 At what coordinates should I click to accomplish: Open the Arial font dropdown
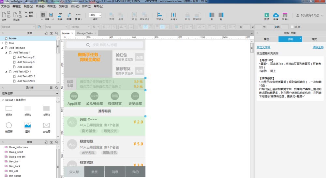click(56, 27)
